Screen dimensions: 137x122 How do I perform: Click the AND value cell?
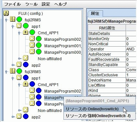pos(131,49)
